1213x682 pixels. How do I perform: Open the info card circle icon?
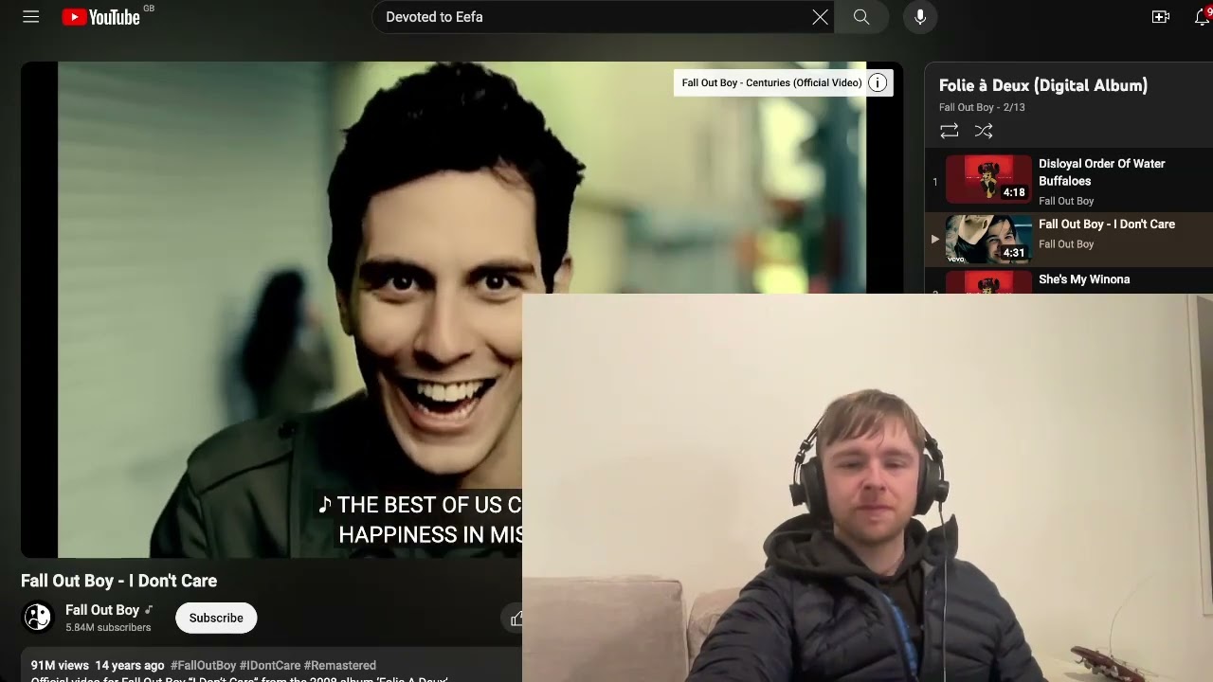tap(878, 82)
